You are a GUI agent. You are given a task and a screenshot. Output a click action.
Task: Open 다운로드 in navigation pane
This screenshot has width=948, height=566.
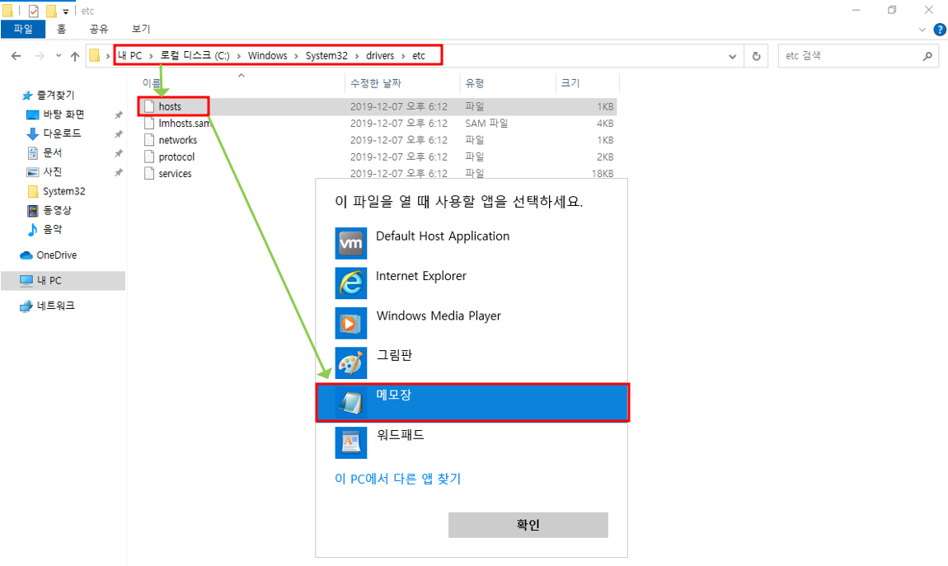coord(54,133)
